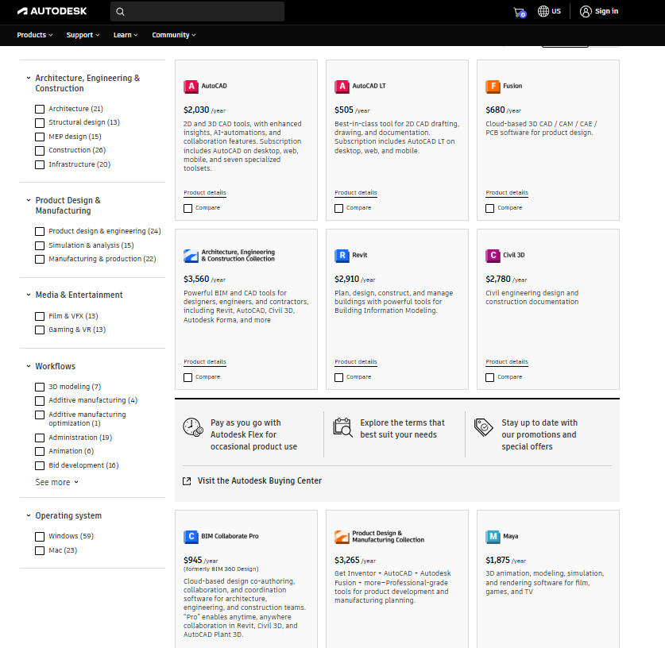Open the Community dropdown menu
The image size is (665, 648).
click(174, 35)
